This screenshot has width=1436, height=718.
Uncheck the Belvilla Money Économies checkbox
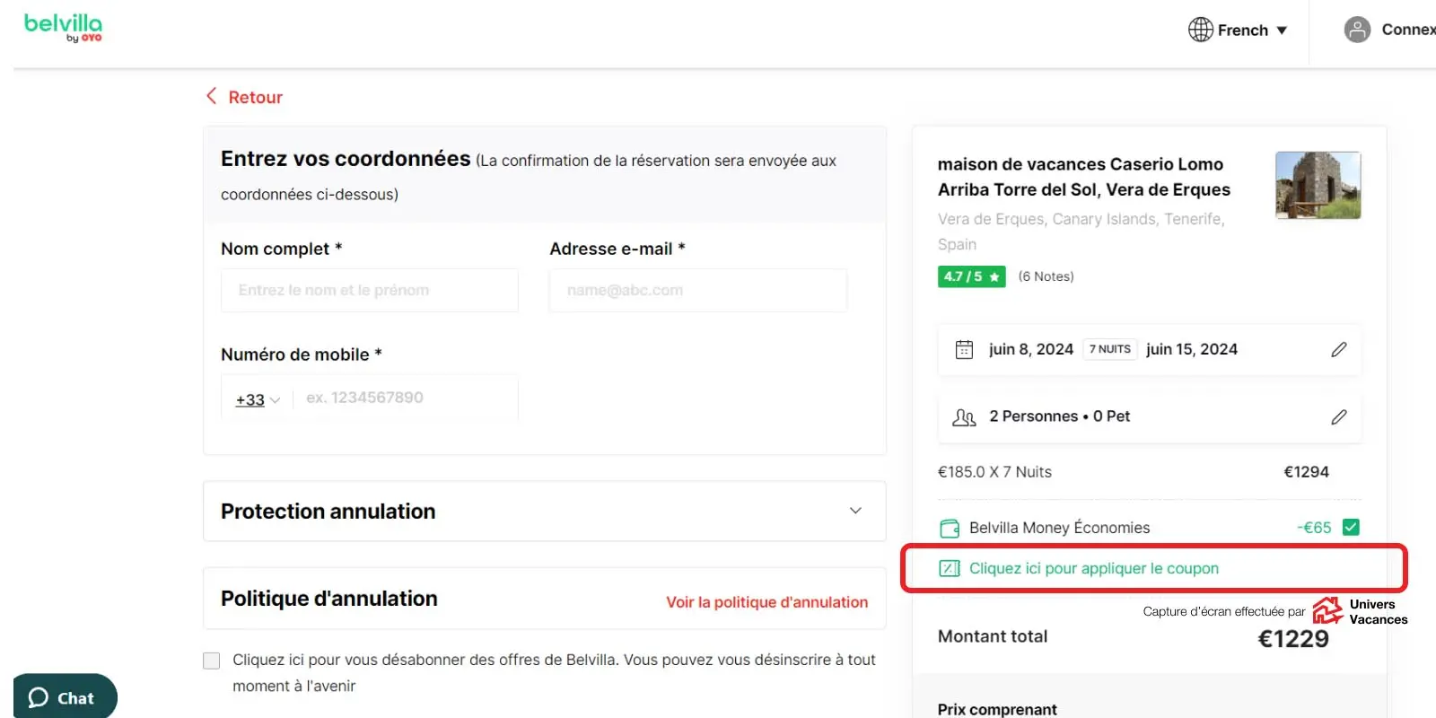pos(1350,527)
